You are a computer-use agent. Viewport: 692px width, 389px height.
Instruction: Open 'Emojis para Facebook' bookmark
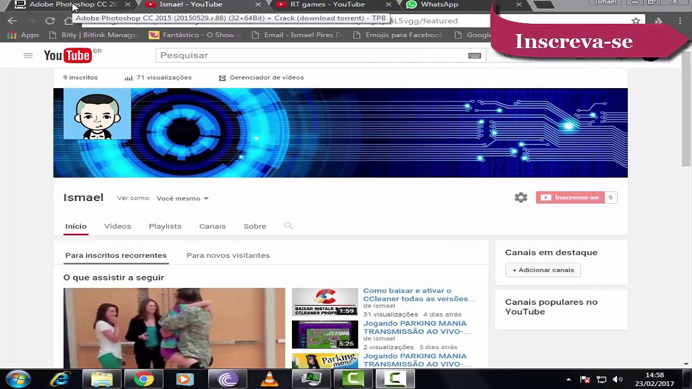[x=397, y=35]
